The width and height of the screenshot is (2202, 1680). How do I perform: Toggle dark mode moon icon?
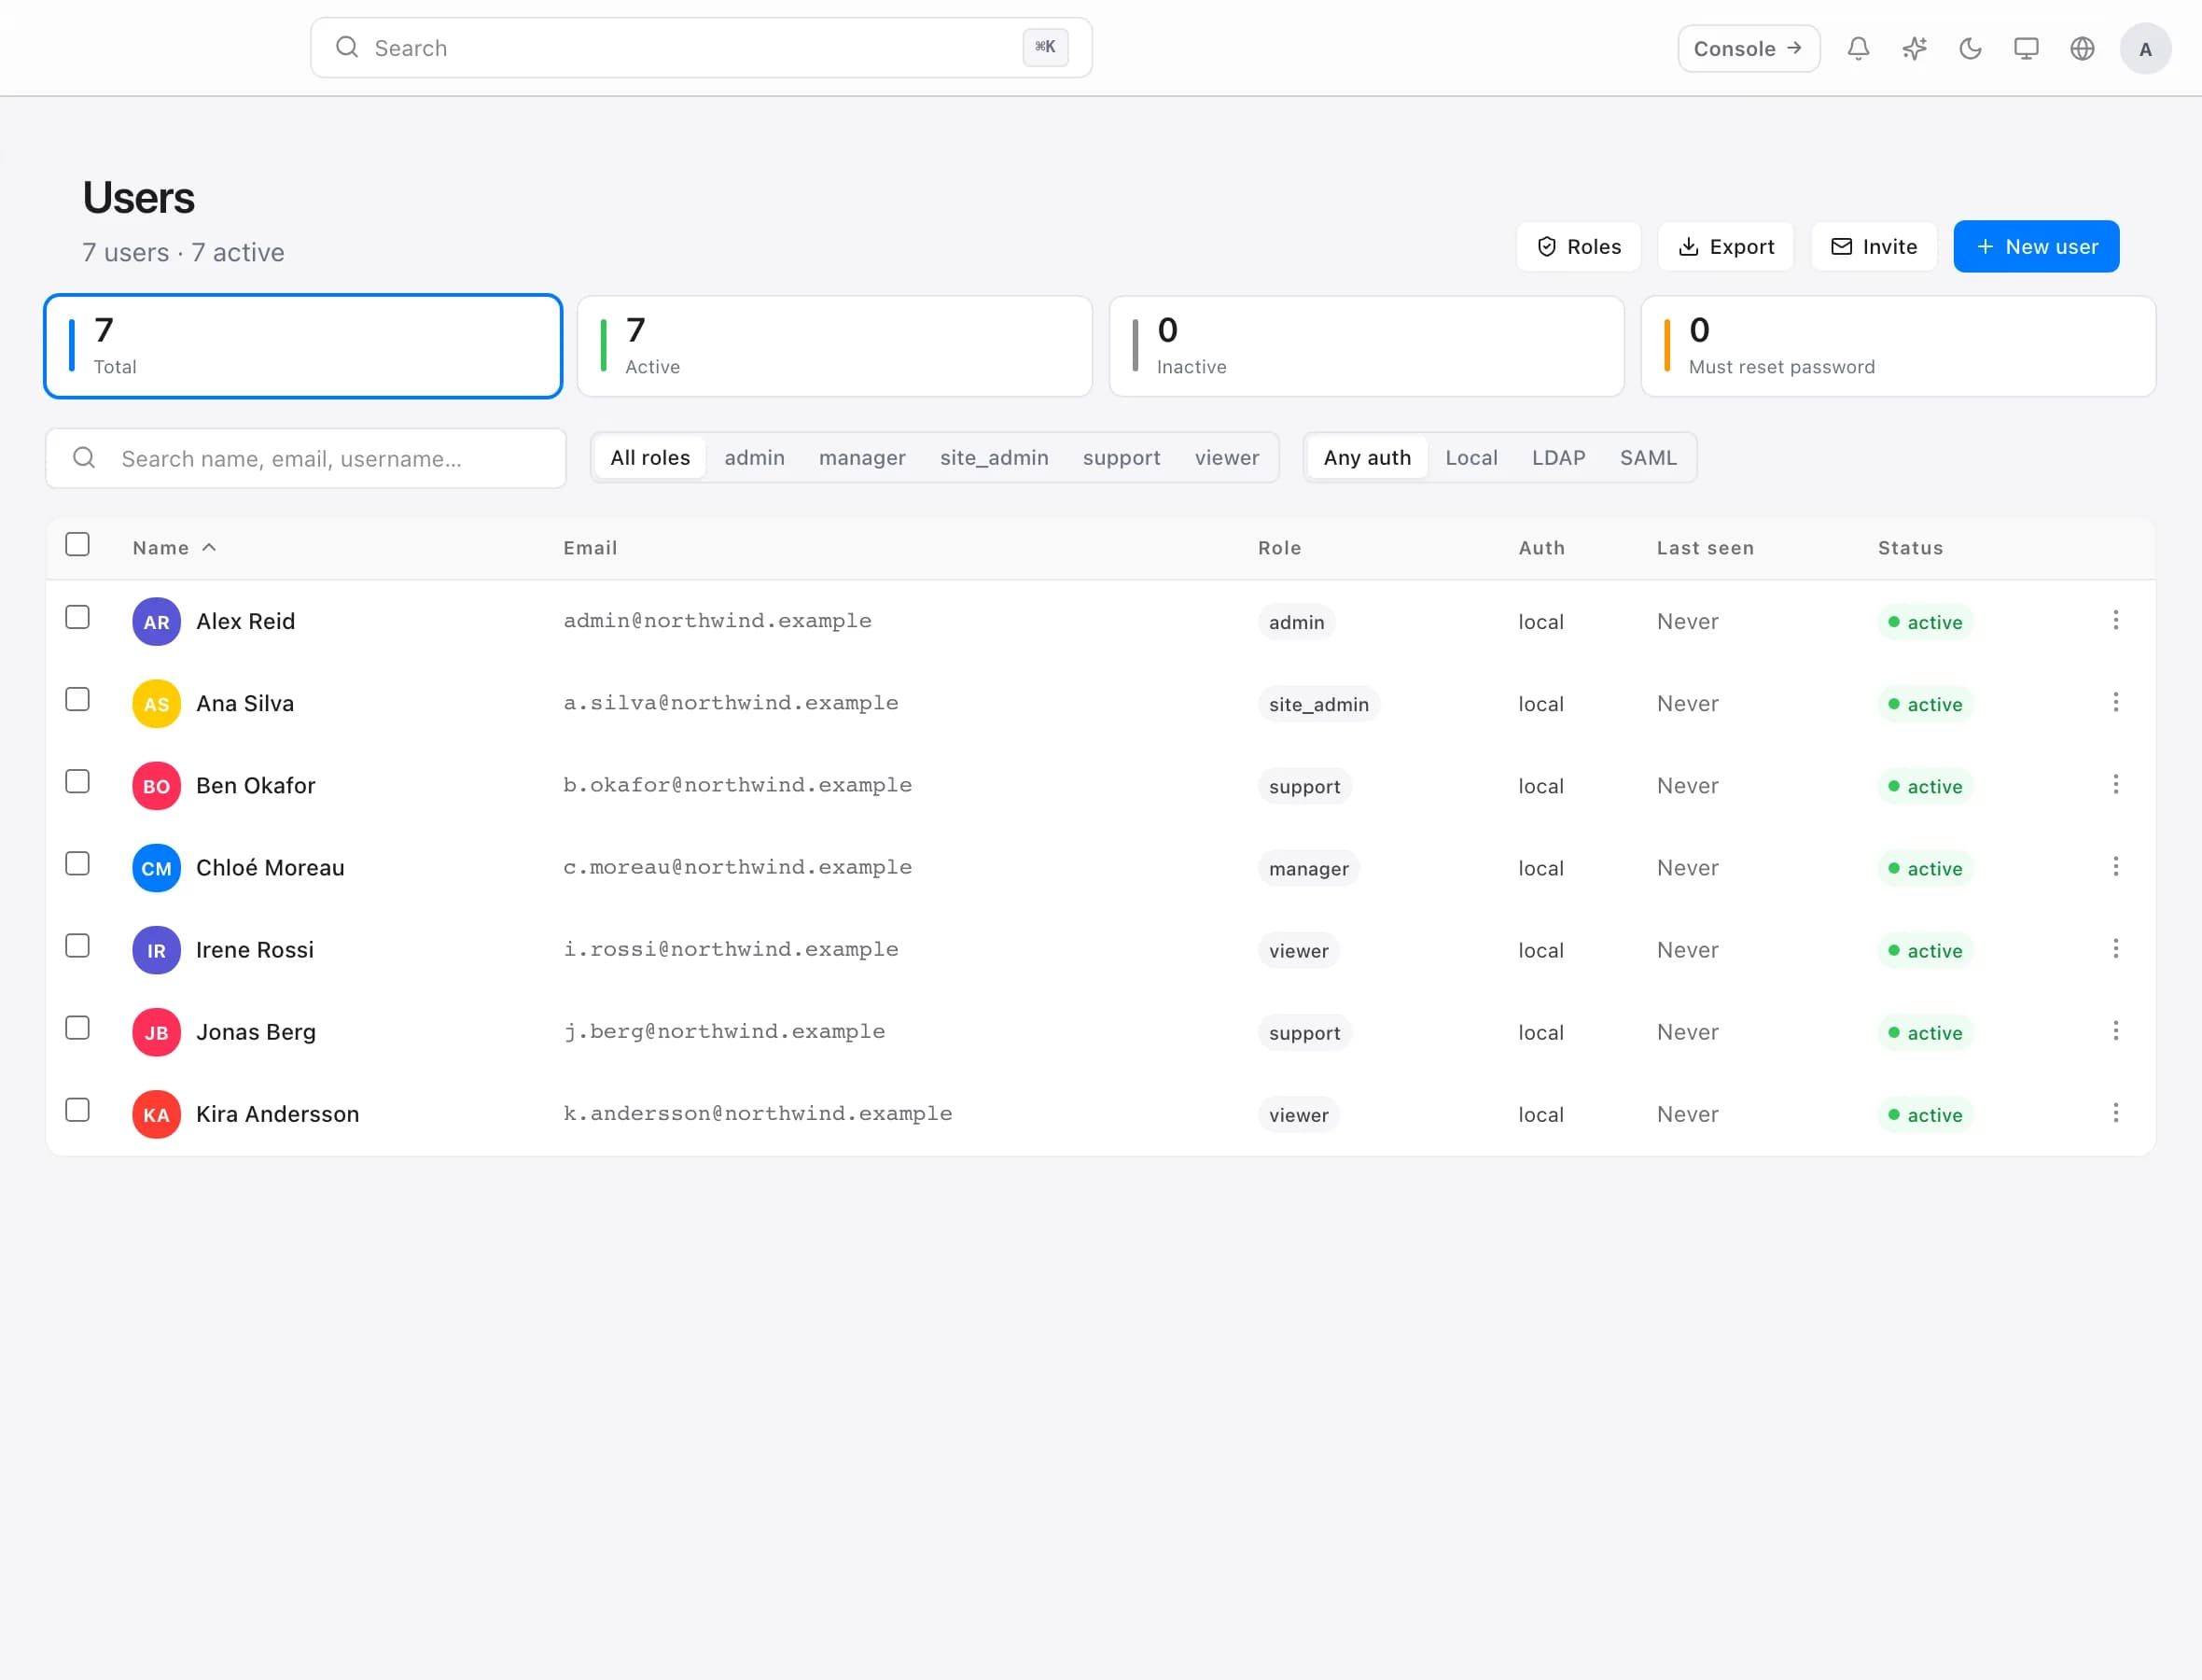pos(1969,48)
